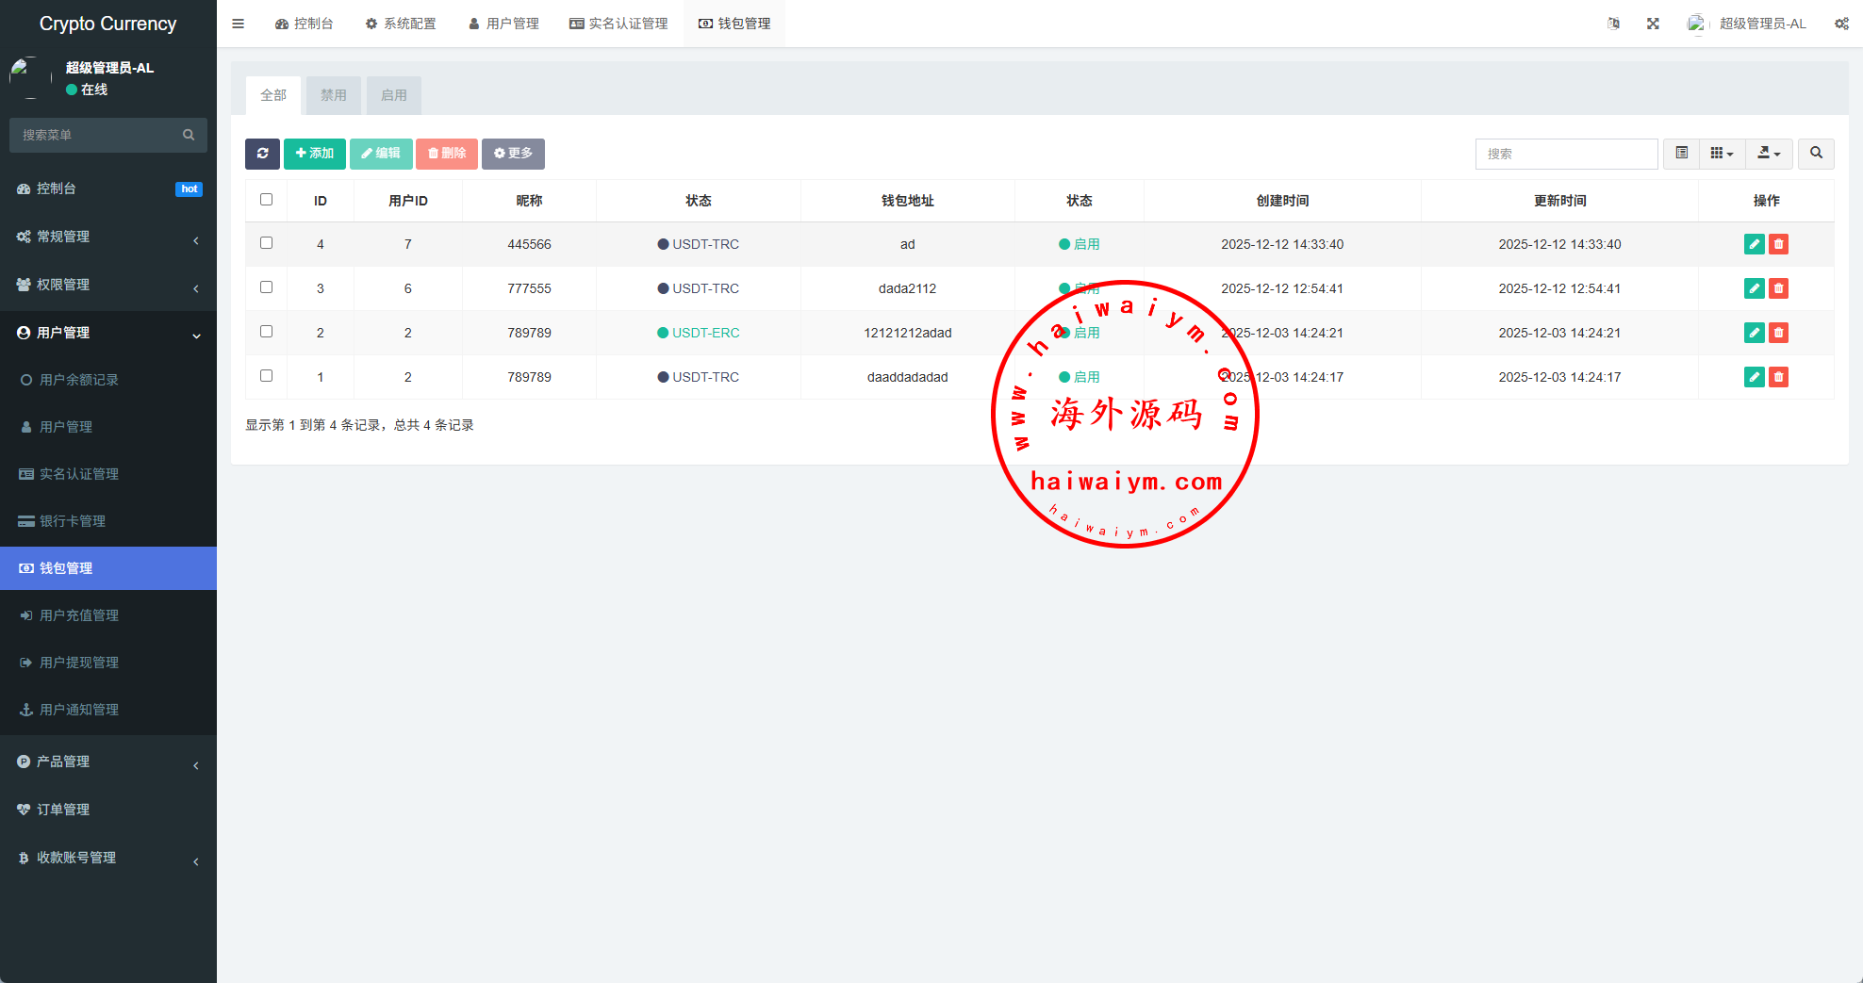Switch to the 禁用 filter tab

point(333,95)
